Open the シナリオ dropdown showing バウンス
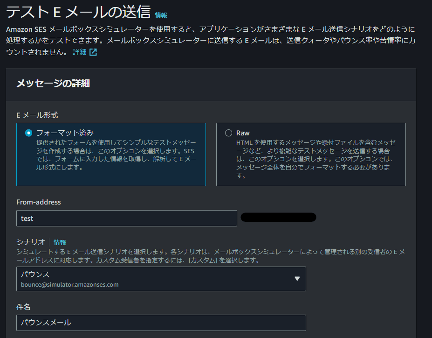Image resolution: width=432 pixels, height=338 pixels. (x=161, y=279)
